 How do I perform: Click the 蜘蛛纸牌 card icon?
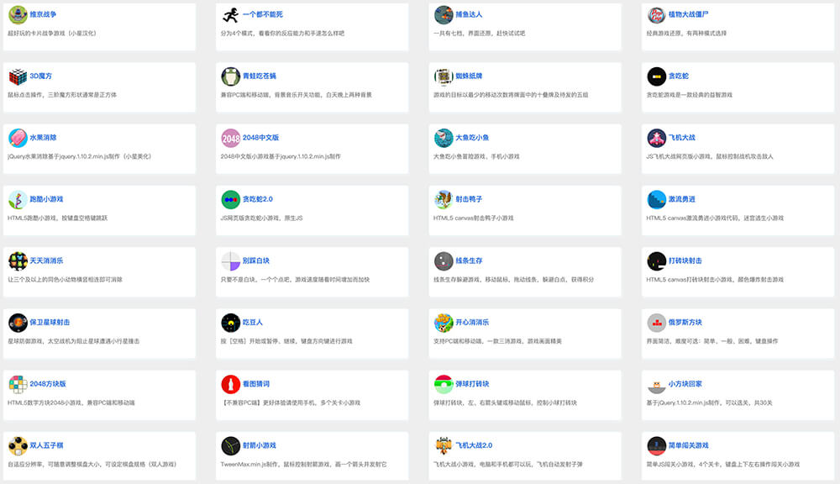[444, 76]
